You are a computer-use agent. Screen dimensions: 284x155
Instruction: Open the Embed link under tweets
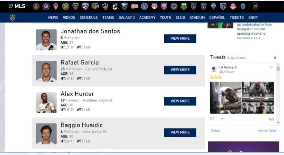click(x=215, y=131)
